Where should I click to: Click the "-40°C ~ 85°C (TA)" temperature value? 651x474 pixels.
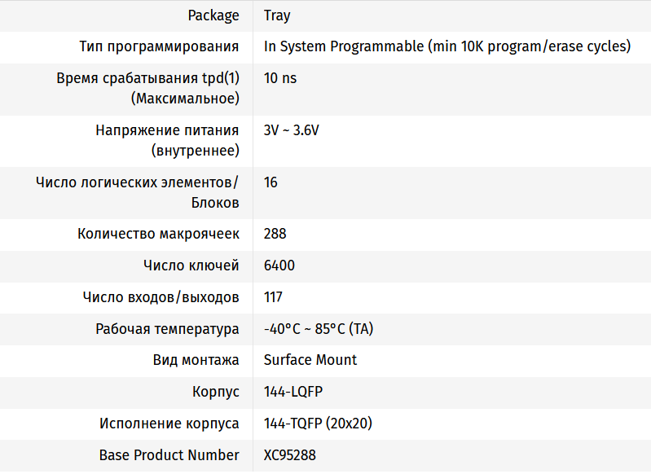click(x=319, y=329)
